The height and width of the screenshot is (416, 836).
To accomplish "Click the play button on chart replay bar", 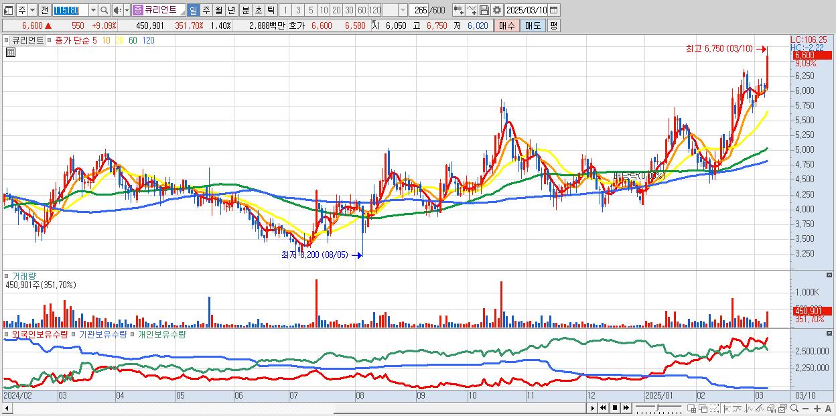I will (x=593, y=408).
